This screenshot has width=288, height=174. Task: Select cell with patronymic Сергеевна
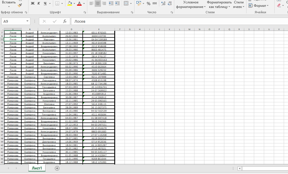click(49, 77)
